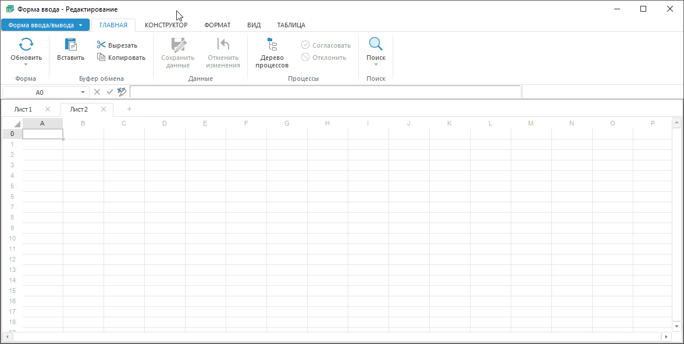The width and height of the screenshot is (684, 344).
Task: Switch to the КОНСТРУКТОР ribbon tab
Action: click(x=166, y=25)
